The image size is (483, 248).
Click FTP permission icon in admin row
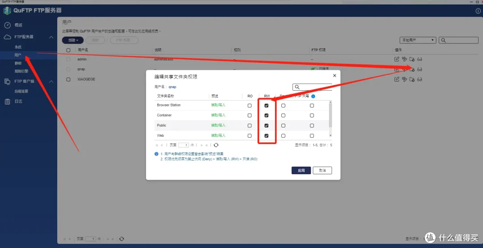(404, 59)
